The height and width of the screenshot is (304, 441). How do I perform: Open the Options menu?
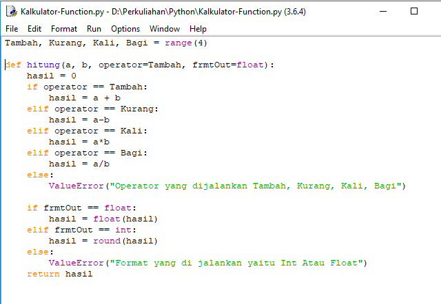[x=125, y=29]
